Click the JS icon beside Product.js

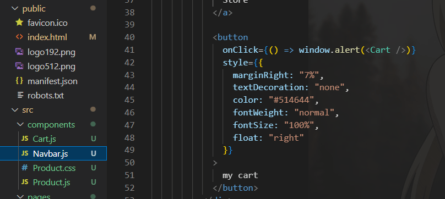pos(25,182)
